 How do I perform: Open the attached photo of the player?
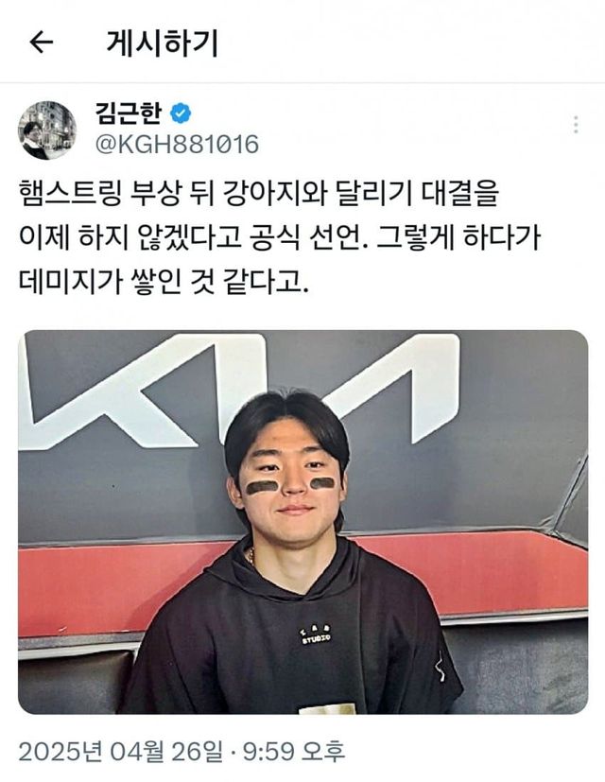tap(302, 522)
